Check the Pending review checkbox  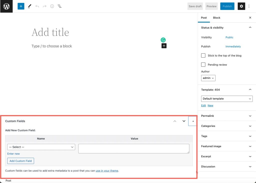[x=203, y=65]
